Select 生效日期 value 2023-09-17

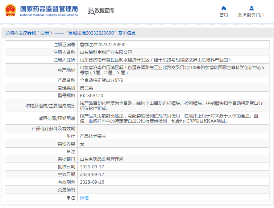coord(92,175)
